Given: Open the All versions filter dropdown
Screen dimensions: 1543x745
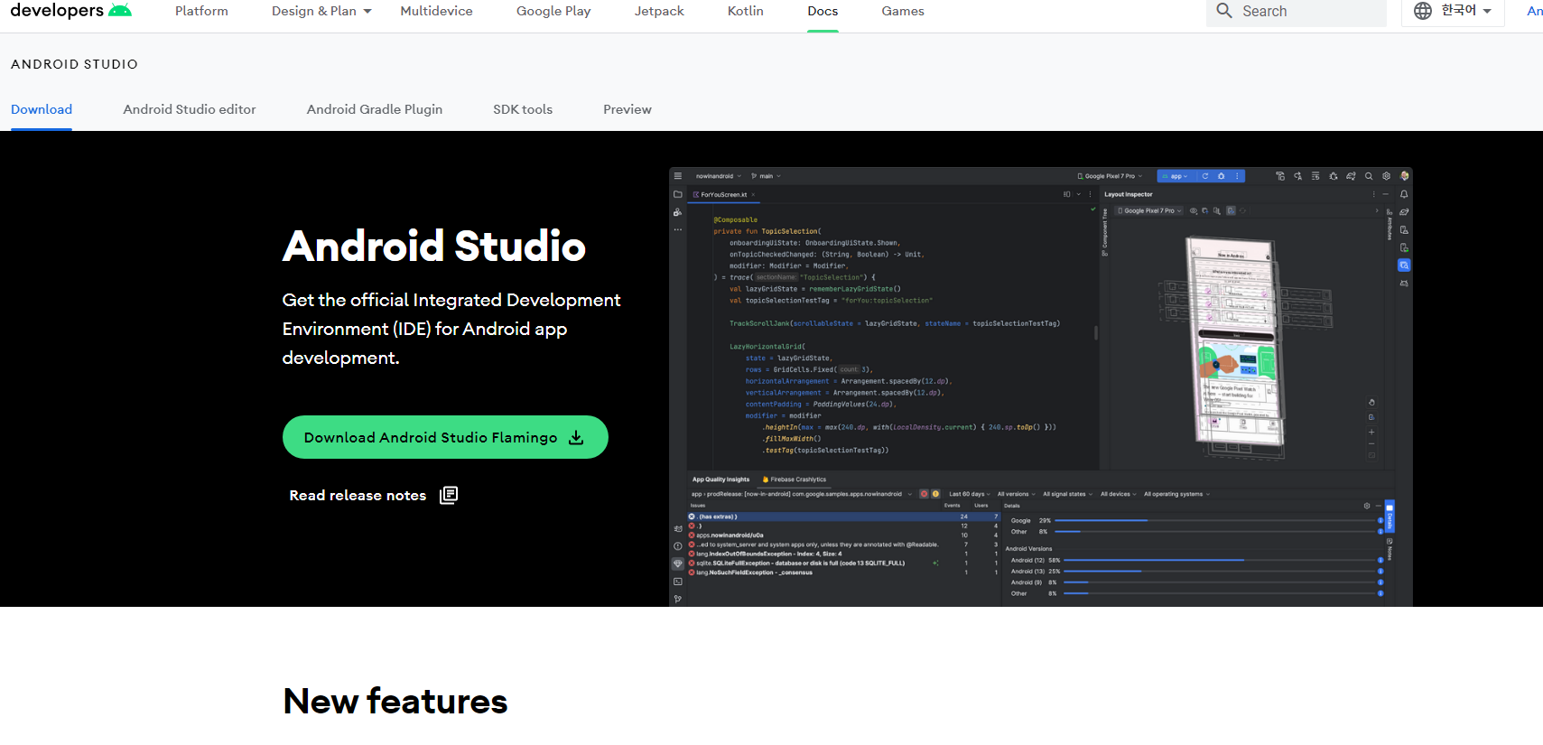Looking at the screenshot, I should [x=1016, y=494].
